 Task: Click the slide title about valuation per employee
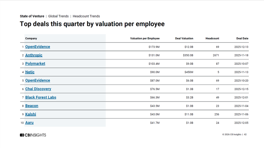92,24
